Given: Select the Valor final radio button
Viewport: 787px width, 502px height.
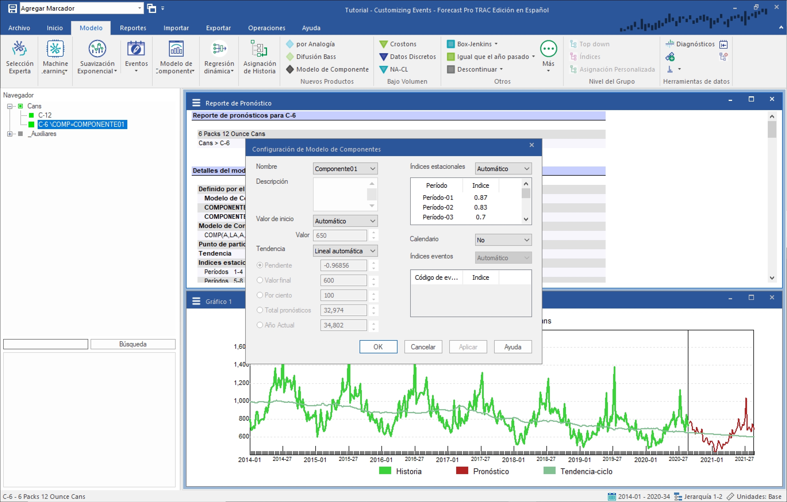Looking at the screenshot, I should click(260, 280).
